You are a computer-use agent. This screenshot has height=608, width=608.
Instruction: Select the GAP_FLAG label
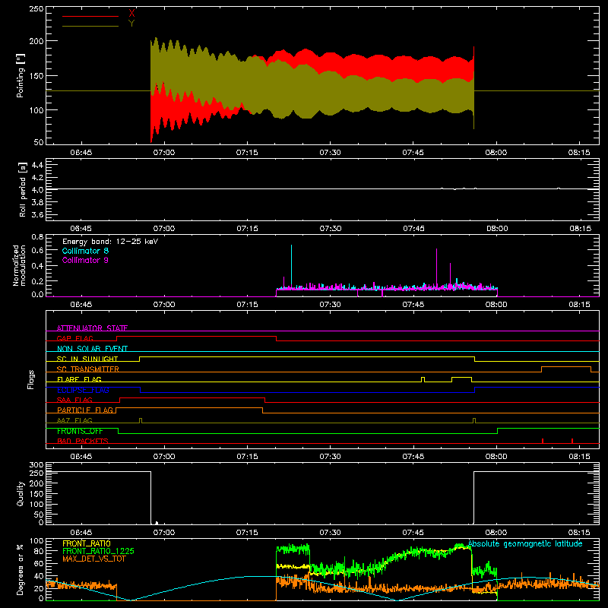(74, 338)
